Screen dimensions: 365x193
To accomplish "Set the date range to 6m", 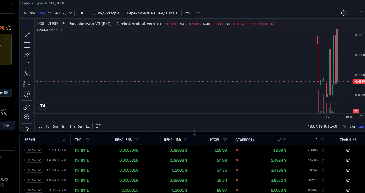I will [55, 126].
